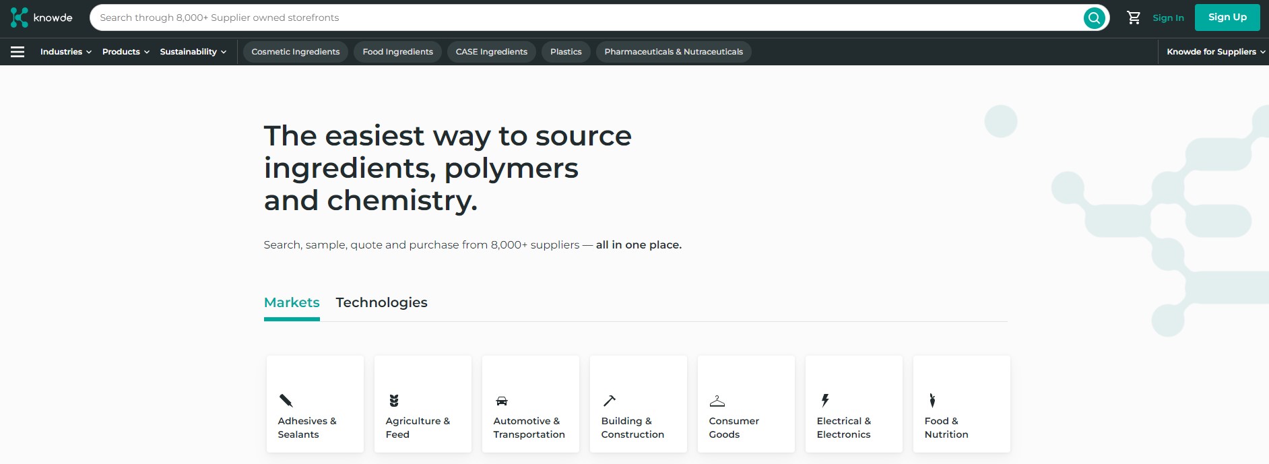
Task: Click the Sign In link
Action: 1168,18
